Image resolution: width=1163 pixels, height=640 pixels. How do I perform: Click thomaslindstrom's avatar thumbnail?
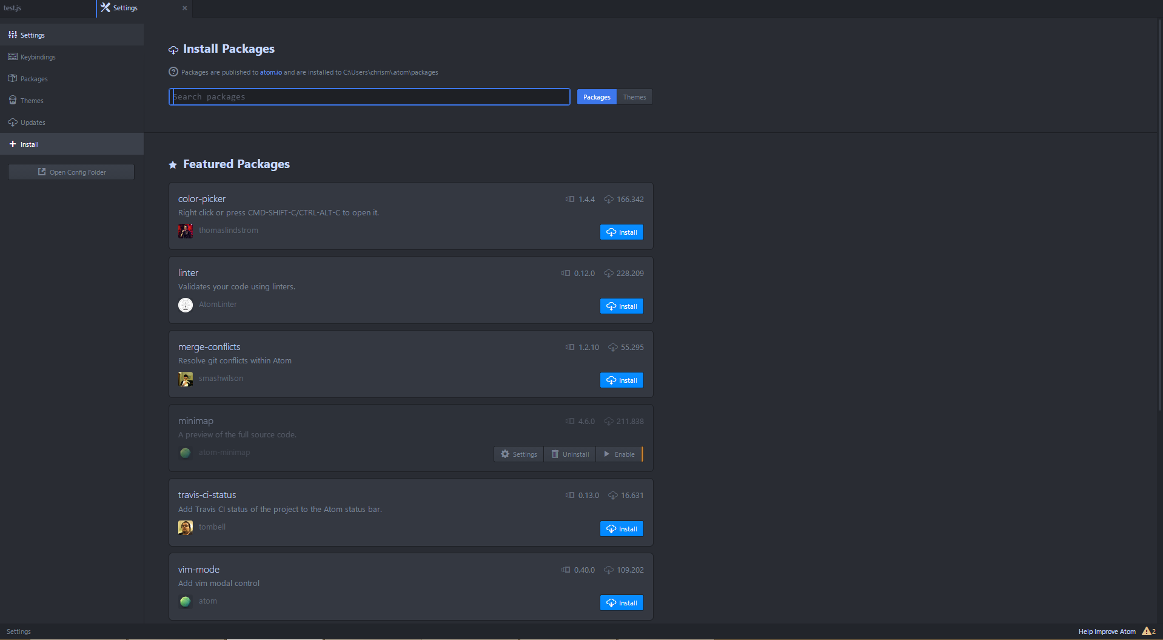point(186,231)
